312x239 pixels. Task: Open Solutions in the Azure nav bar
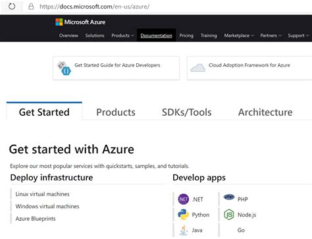tap(95, 36)
